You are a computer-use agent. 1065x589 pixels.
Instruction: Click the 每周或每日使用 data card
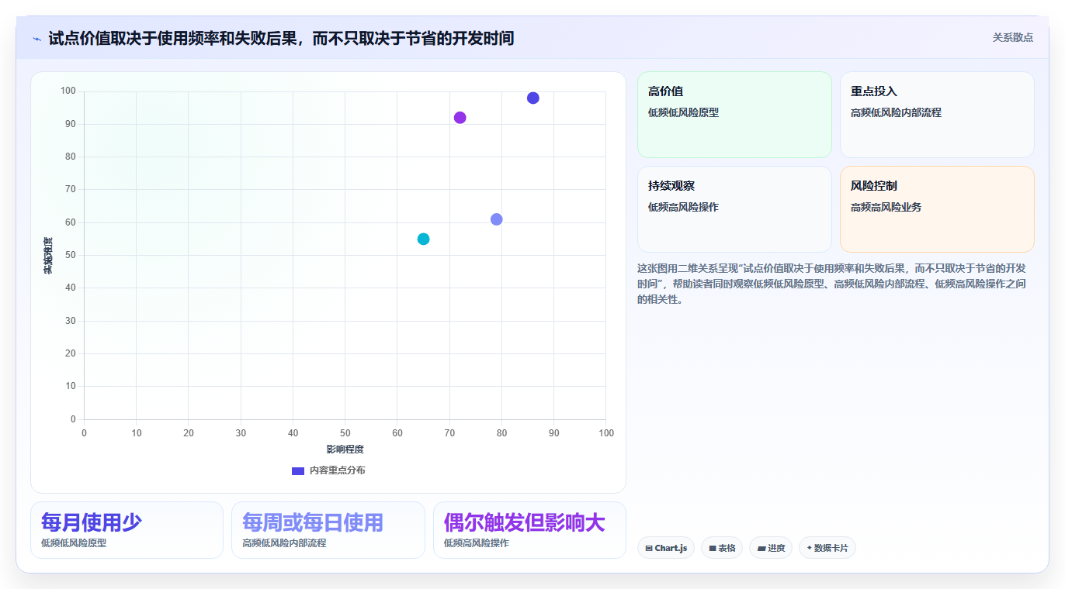click(x=328, y=530)
